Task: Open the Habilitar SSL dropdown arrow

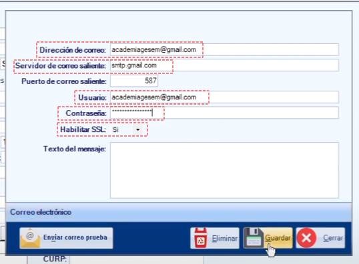Action: tap(138, 130)
